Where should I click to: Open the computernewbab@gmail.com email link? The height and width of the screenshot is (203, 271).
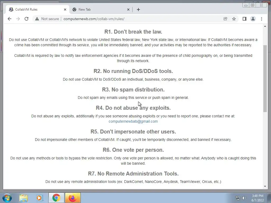[x=133, y=121]
